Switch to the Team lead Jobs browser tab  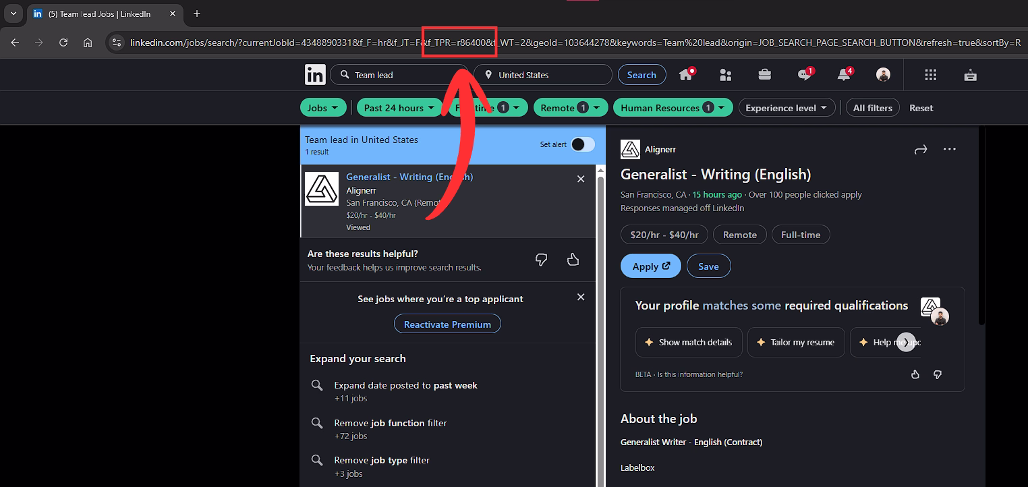pos(94,13)
